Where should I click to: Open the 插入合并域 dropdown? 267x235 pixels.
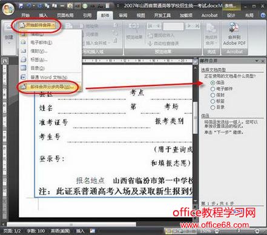click(96, 43)
